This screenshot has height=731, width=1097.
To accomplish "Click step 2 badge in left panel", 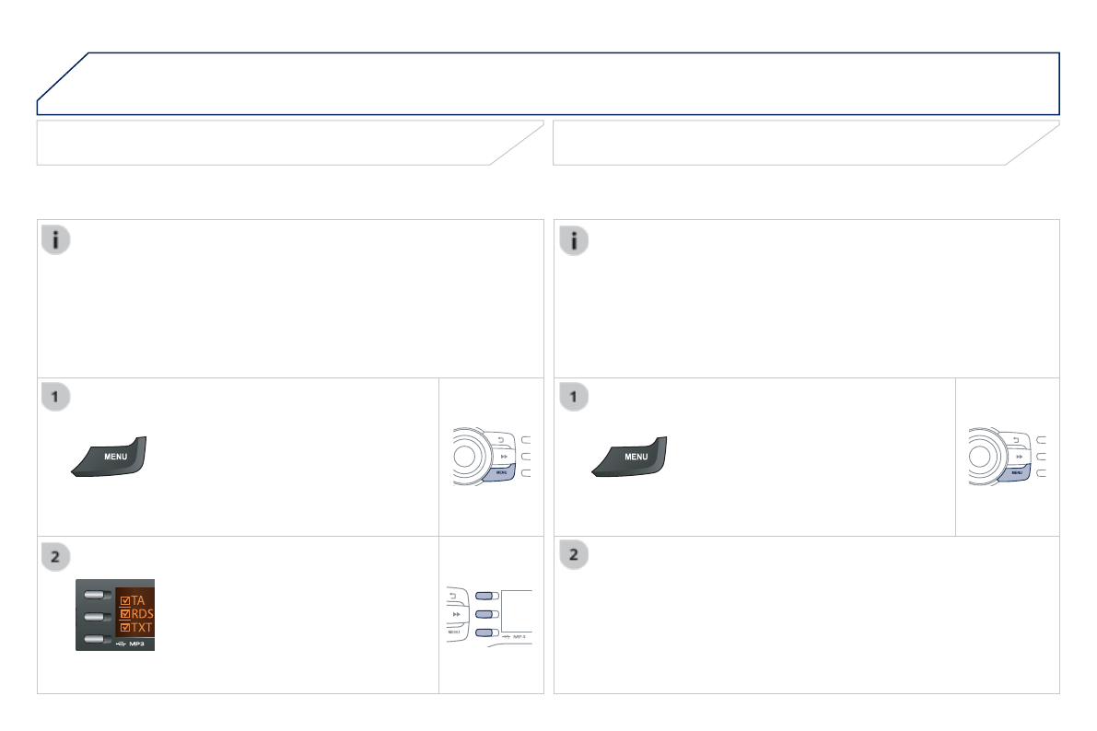I will pos(54,556).
